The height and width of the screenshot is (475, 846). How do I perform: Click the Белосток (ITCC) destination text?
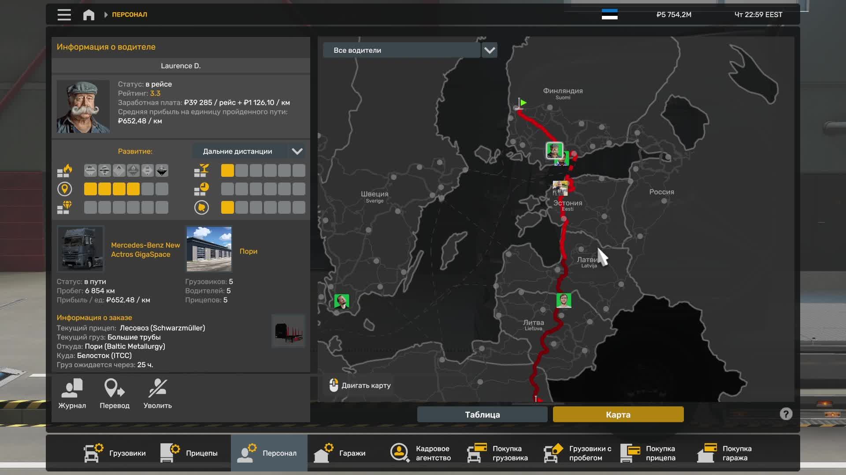pos(104,355)
